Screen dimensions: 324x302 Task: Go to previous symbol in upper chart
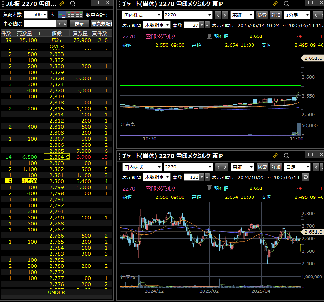218,15
